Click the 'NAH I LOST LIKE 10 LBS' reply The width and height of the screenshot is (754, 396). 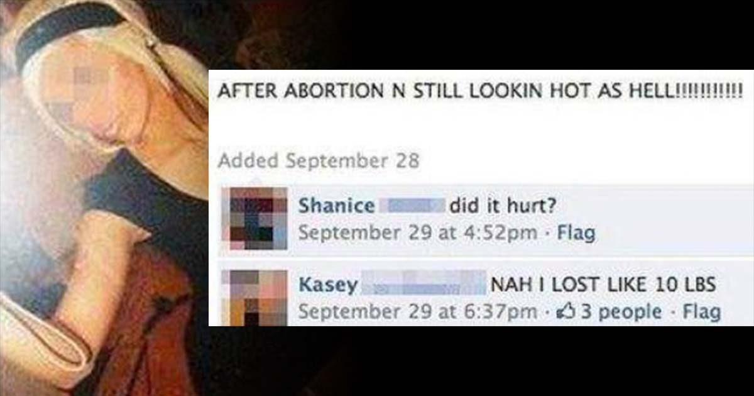pyautogui.click(x=603, y=285)
